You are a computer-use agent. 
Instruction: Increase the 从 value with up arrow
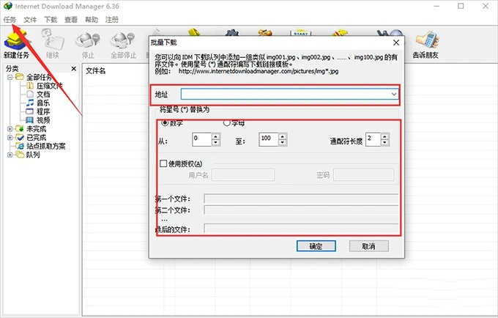[215, 136]
